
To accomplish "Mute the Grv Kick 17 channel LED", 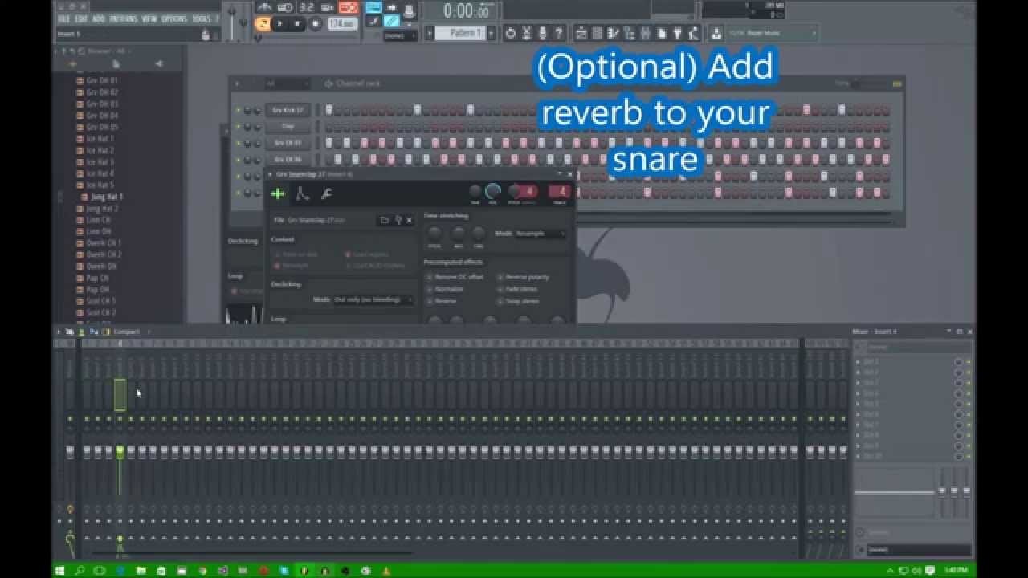I will click(x=238, y=110).
